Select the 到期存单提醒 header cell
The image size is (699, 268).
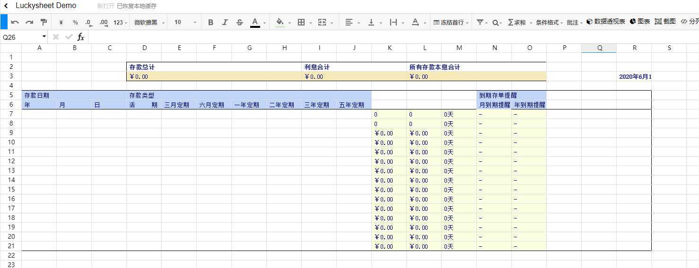[512, 95]
